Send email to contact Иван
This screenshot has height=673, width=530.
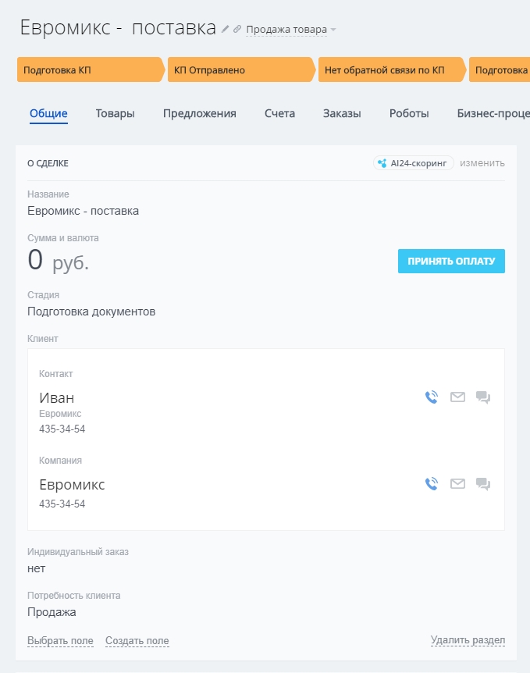coord(457,397)
